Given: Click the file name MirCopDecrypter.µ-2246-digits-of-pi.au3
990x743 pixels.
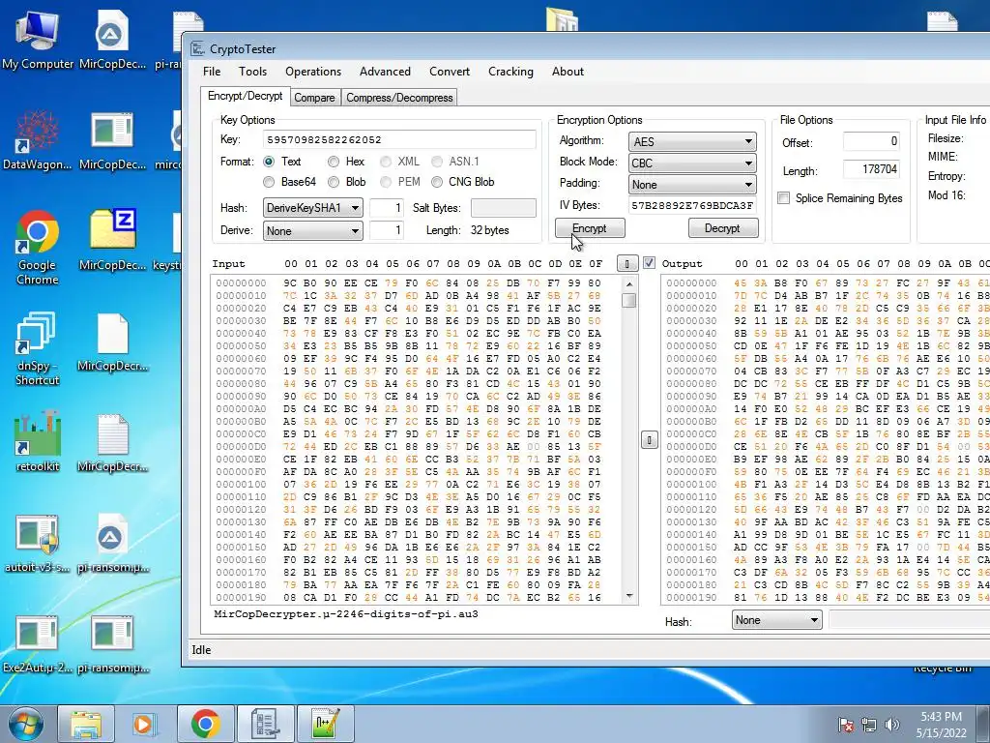Looking at the screenshot, I should click(x=346, y=614).
